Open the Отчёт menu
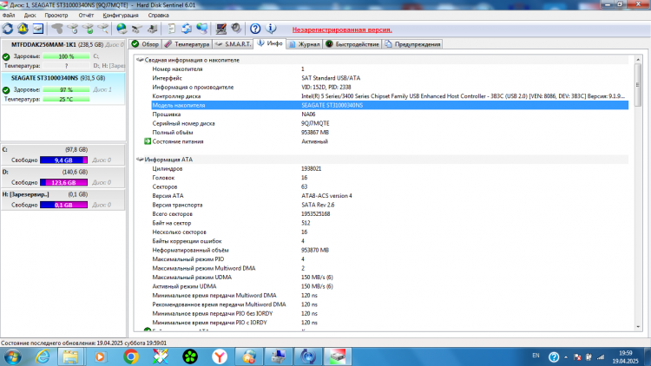The width and height of the screenshot is (651, 366). 86,16
